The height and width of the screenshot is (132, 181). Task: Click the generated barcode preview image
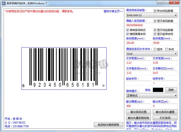click(64, 68)
